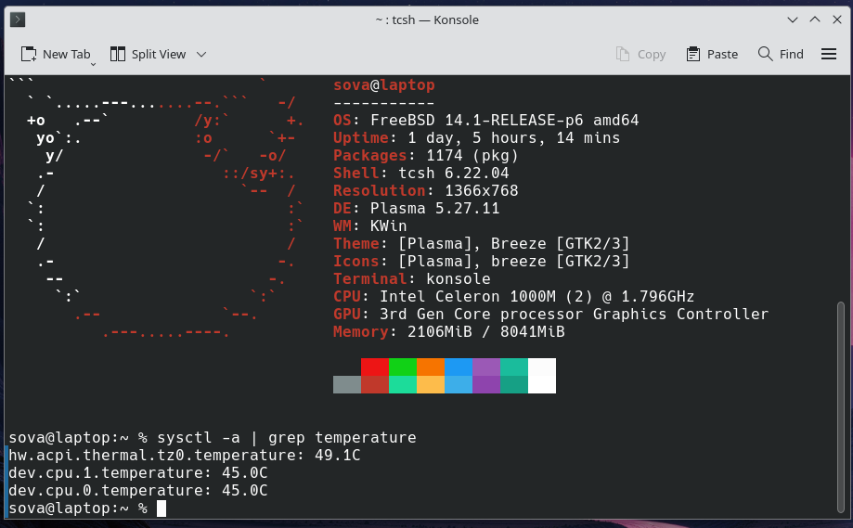Open a new tab with New Tab button
This screenshot has width=853, height=528.
56,55
